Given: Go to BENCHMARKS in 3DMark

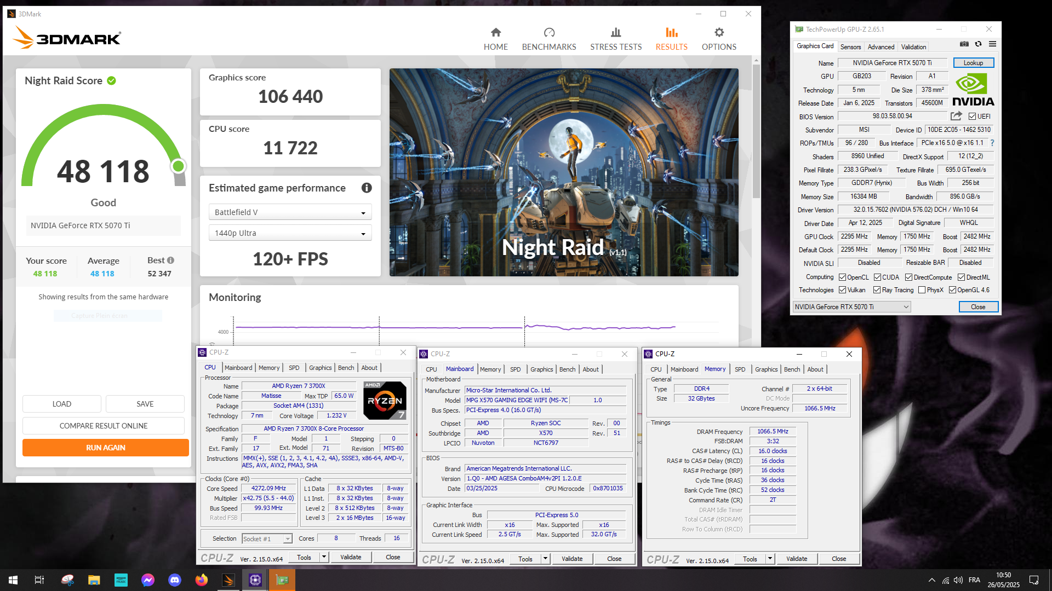Looking at the screenshot, I should 549,39.
